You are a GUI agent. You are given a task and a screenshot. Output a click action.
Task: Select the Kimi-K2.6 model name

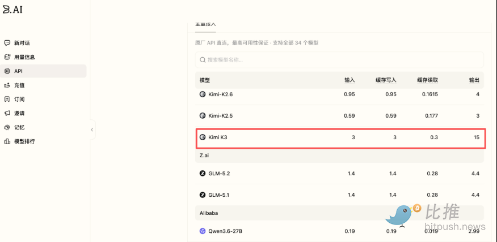[x=221, y=94]
